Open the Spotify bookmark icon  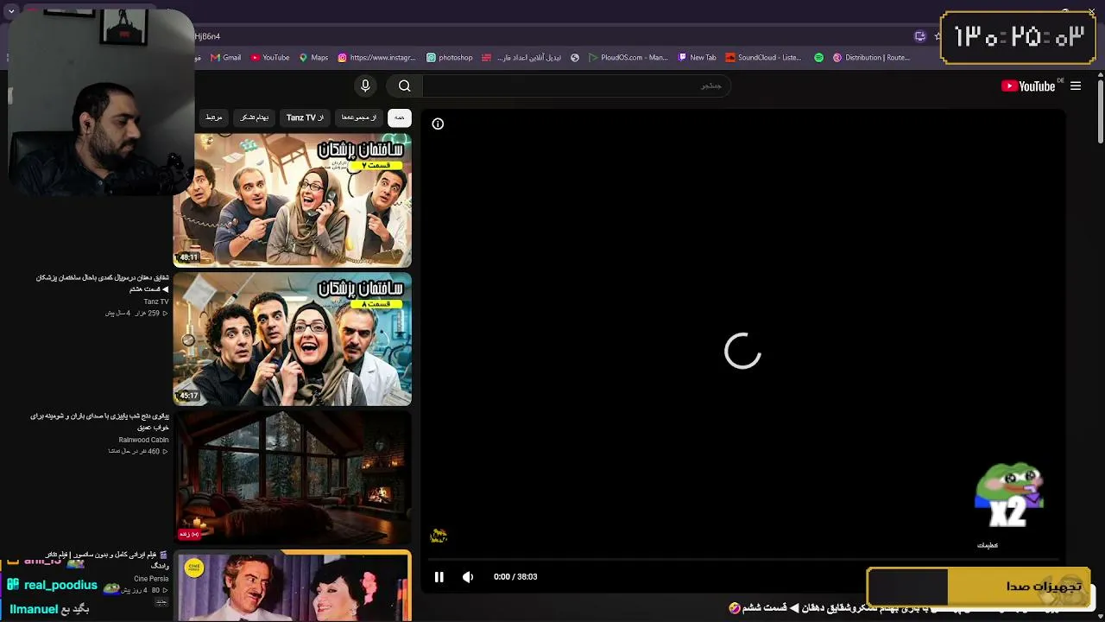coord(819,58)
